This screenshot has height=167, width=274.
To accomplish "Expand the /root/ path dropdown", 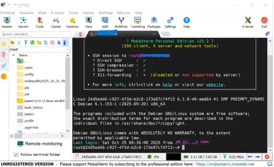I will click(x=67, y=49).
